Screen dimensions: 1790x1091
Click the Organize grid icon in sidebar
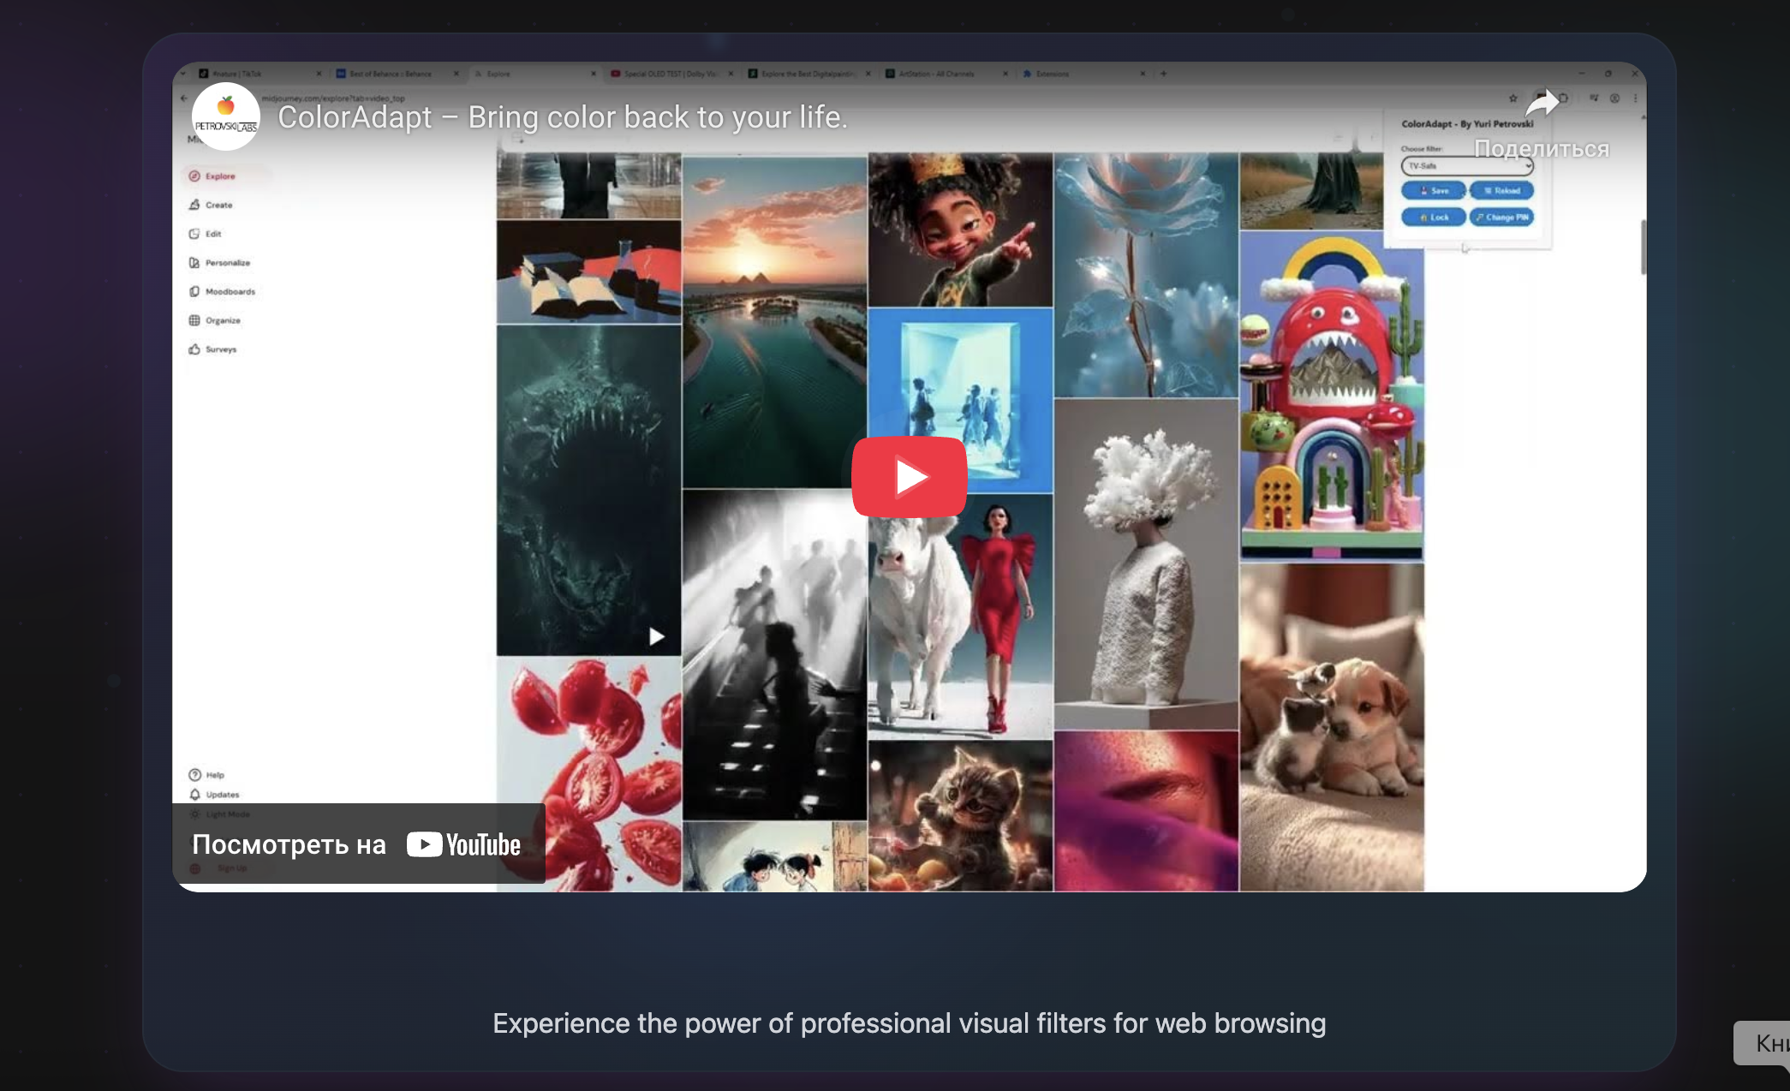[x=194, y=320]
